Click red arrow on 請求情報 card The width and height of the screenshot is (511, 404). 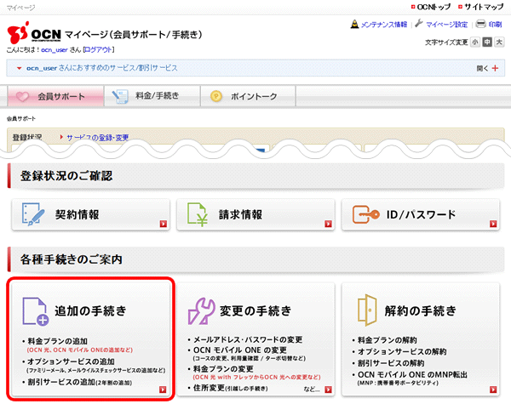[328, 224]
